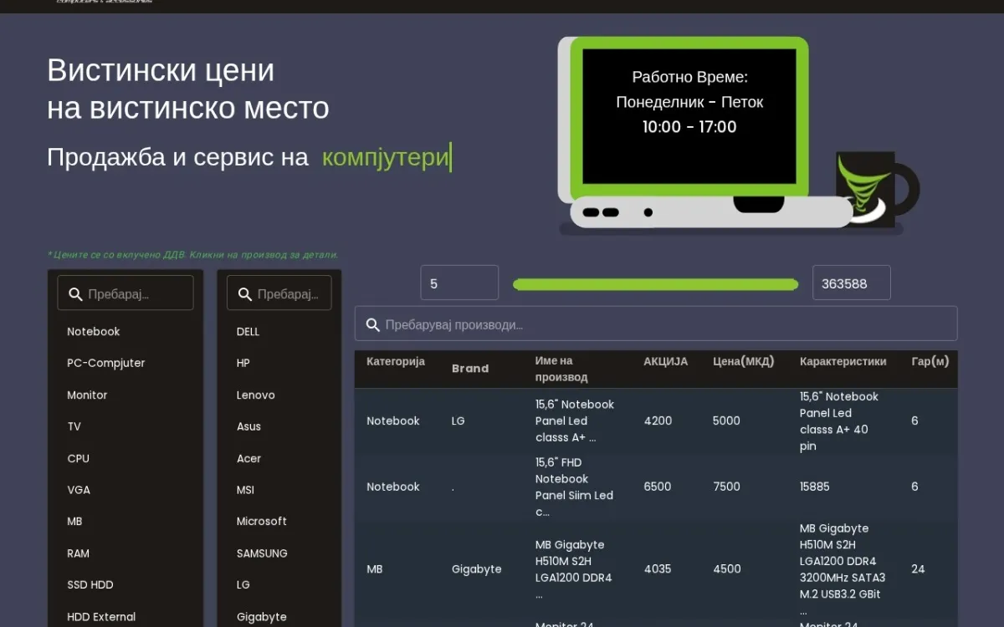
Task: Focus the category filter search field
Action: pos(125,293)
